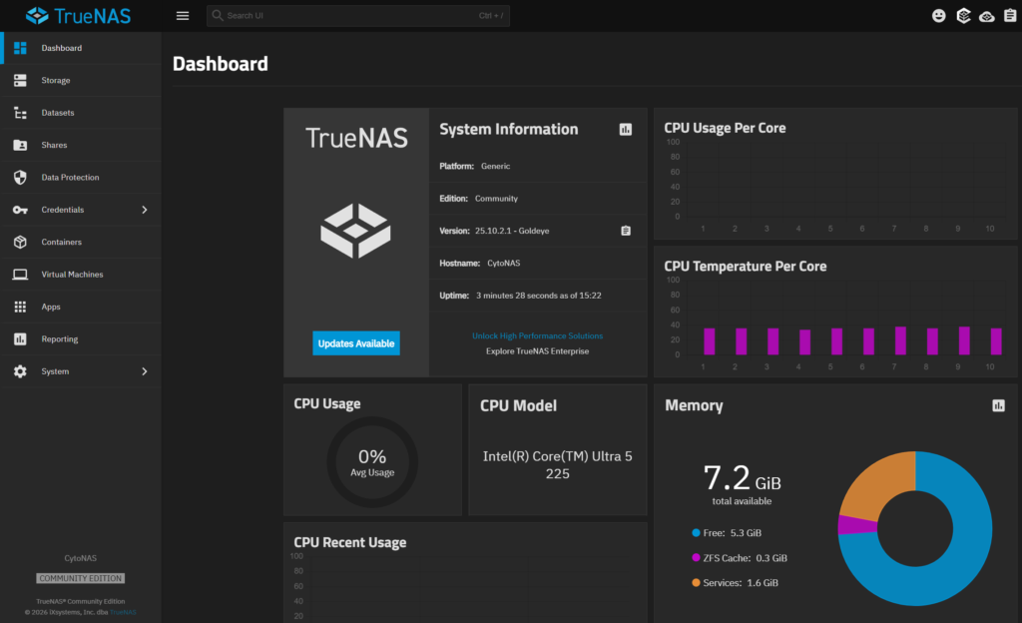1022x623 pixels.
Task: Click the Reporting chart icon
Action: click(x=20, y=338)
